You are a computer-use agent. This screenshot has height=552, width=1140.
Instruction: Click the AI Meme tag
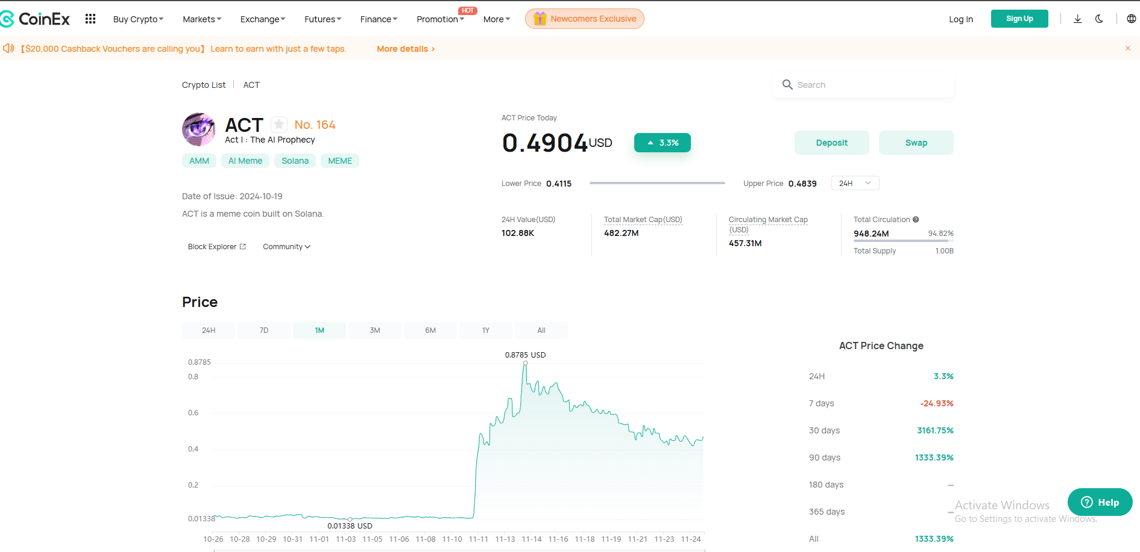coord(245,161)
